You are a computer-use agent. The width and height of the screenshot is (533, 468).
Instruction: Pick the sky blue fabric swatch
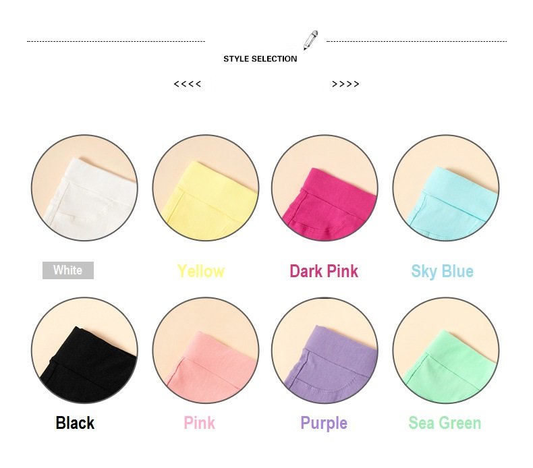(446, 188)
